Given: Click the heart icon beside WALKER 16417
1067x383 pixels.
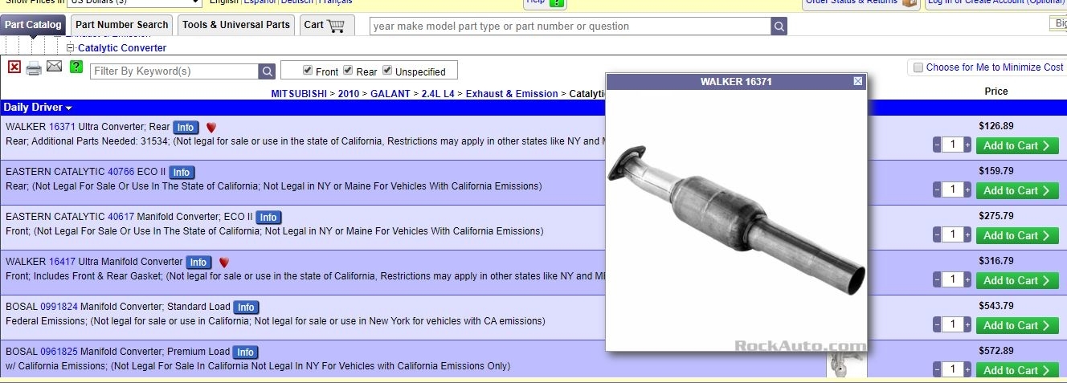Looking at the screenshot, I should [x=224, y=263].
